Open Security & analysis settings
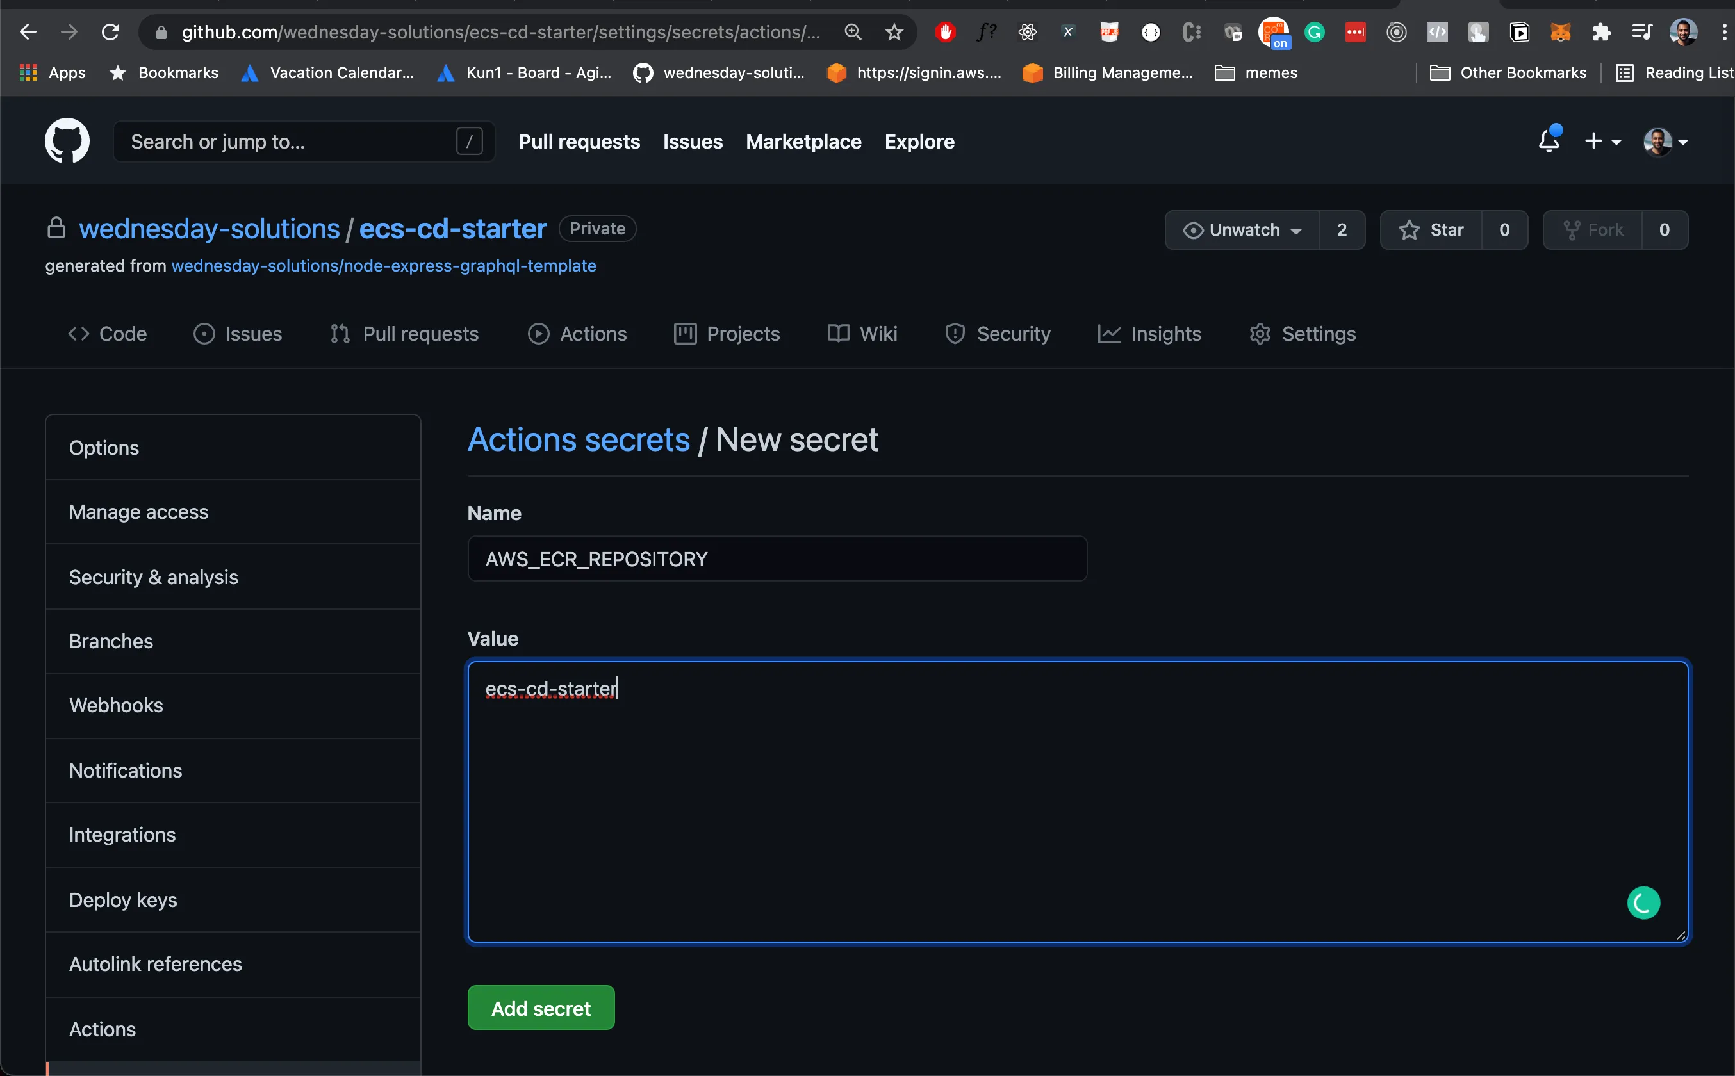 [233, 576]
